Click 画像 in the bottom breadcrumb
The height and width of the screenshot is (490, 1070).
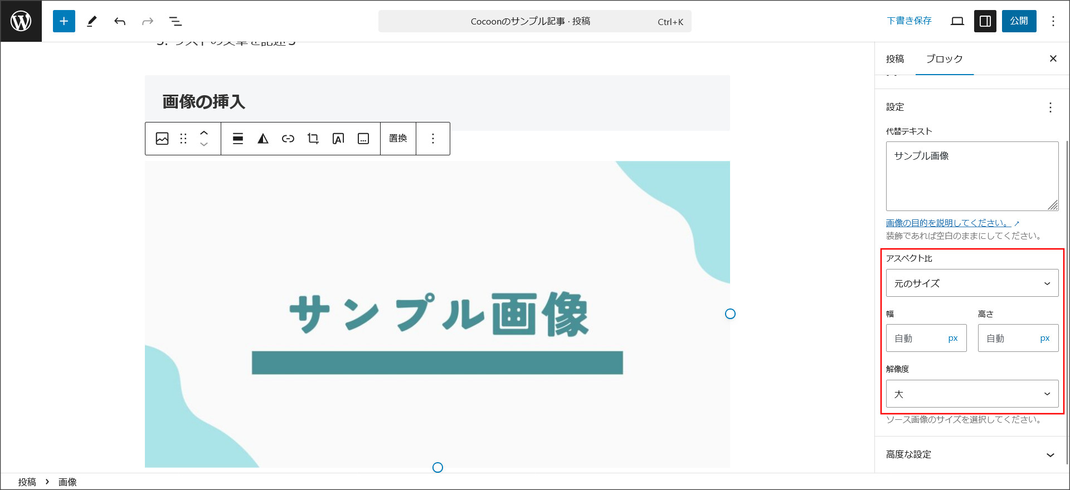point(67,482)
